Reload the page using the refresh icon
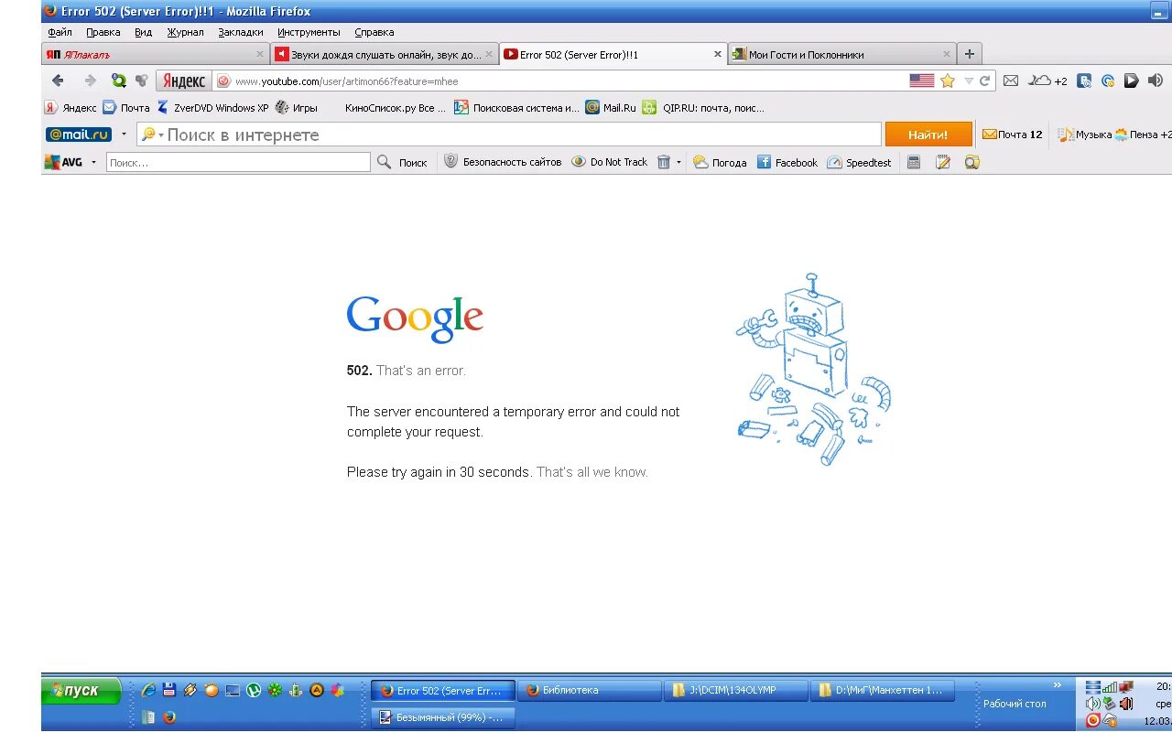The image size is (1172, 732). point(985,81)
